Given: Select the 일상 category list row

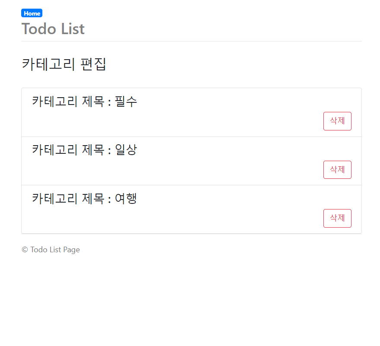Looking at the screenshot, I should pos(191,161).
